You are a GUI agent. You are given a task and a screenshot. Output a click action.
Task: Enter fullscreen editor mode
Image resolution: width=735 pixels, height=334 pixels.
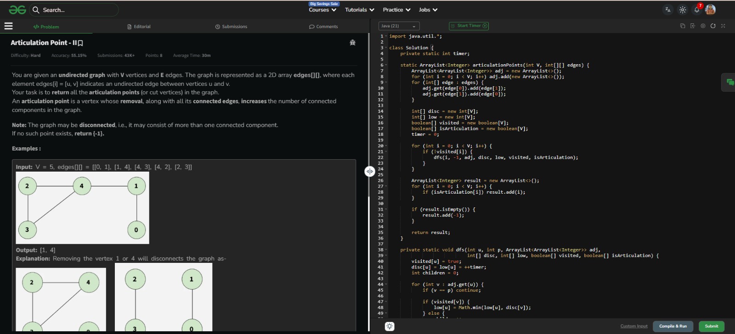click(723, 26)
